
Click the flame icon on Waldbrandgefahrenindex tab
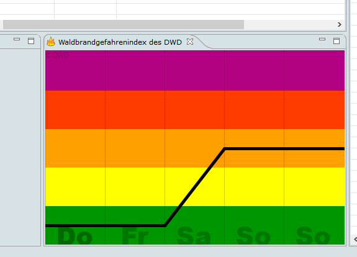(x=51, y=42)
